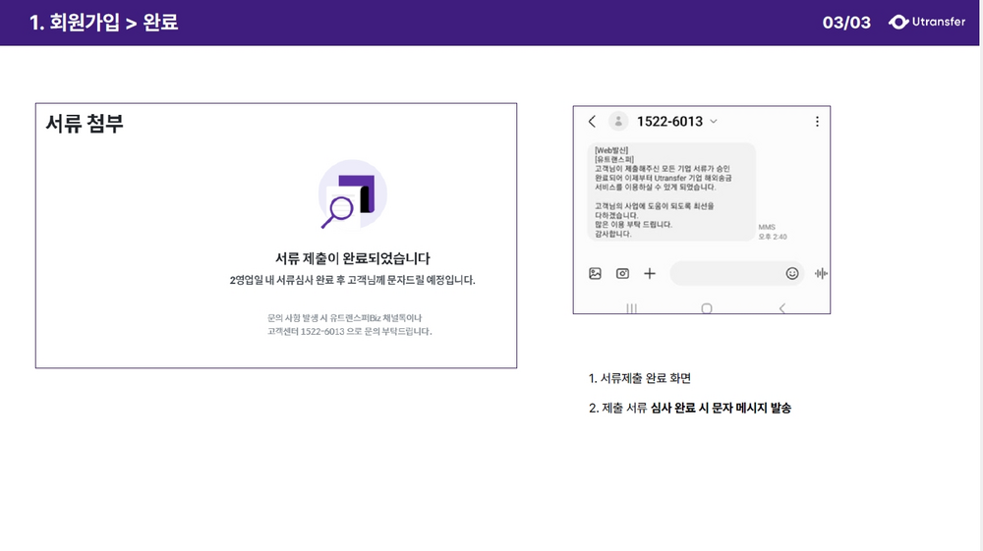Click the note 1. 서류제출 완료 화면
The image size is (983, 551).
[x=640, y=378]
